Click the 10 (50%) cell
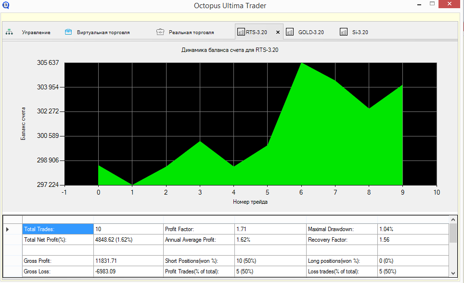Viewport: 464px width, 283px height. point(271,261)
